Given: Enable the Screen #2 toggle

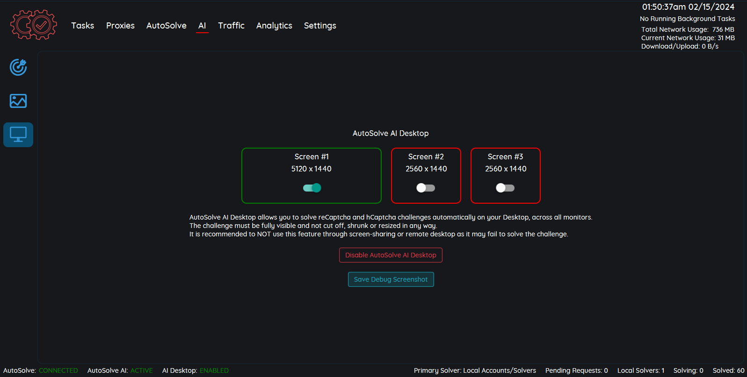Looking at the screenshot, I should pos(426,188).
